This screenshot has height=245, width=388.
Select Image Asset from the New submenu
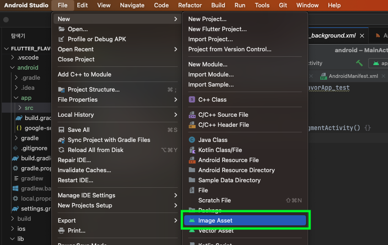[x=245, y=220]
